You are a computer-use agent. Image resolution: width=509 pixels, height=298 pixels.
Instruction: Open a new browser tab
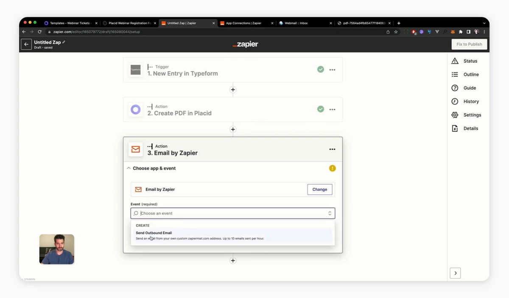(x=399, y=23)
